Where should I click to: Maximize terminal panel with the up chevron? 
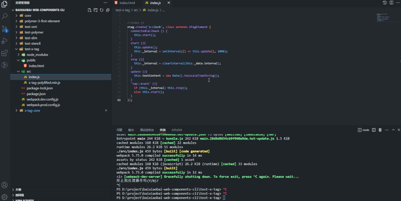coord(393,130)
